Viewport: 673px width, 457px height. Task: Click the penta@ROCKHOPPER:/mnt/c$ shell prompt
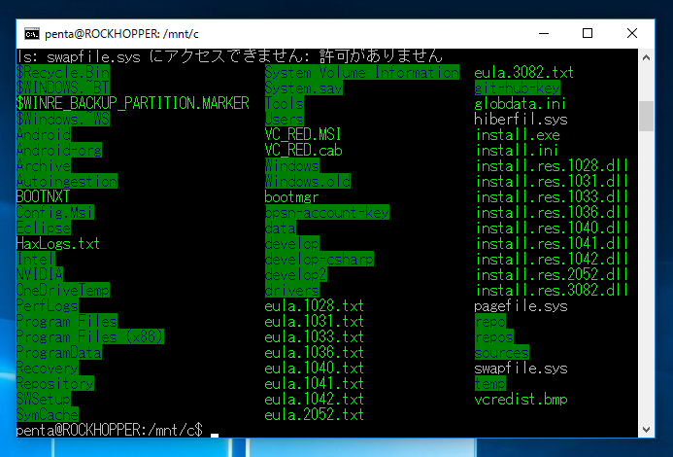pos(110,430)
